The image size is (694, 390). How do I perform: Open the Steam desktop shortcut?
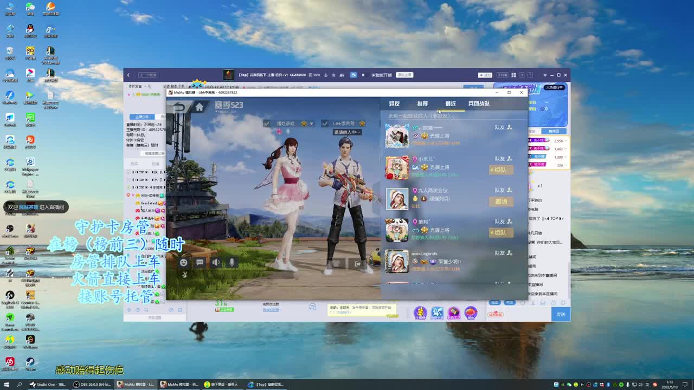tap(30, 364)
